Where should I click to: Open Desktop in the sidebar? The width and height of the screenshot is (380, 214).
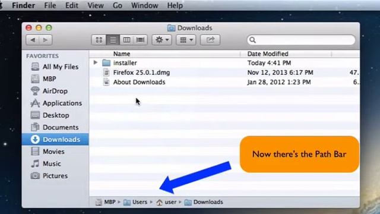tap(55, 115)
